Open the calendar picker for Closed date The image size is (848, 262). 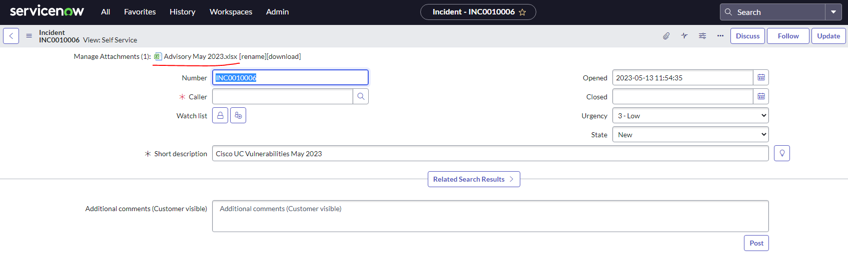pyautogui.click(x=761, y=96)
